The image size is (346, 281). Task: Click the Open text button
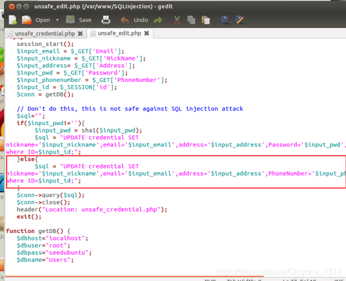[x=43, y=20]
